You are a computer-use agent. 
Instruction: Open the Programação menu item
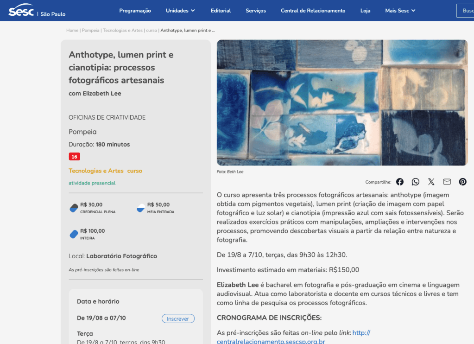click(x=135, y=11)
